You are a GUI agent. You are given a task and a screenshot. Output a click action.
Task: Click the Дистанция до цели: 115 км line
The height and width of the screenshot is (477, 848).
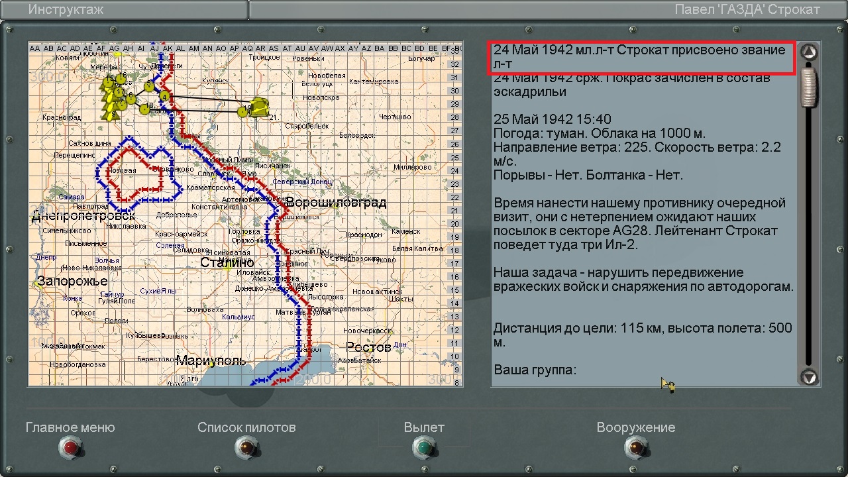click(643, 335)
